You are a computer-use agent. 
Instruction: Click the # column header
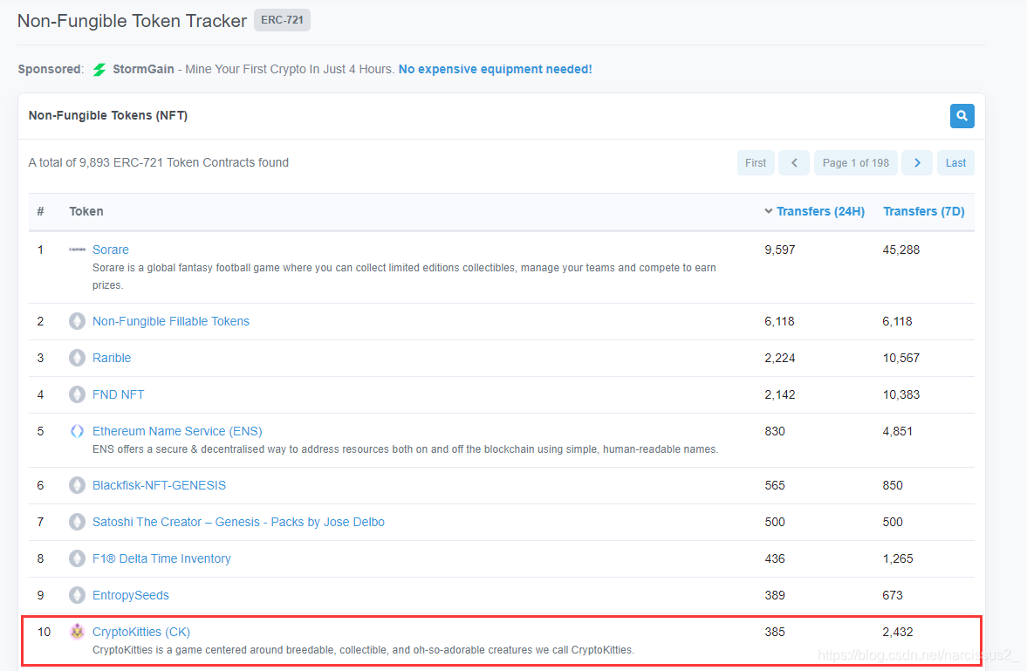coord(40,211)
